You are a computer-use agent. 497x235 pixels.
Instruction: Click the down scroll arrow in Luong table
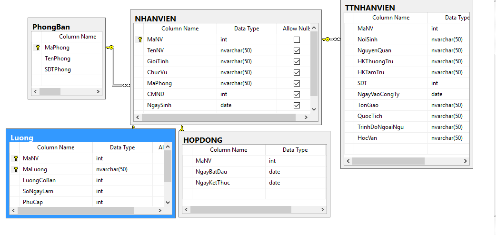(167, 202)
